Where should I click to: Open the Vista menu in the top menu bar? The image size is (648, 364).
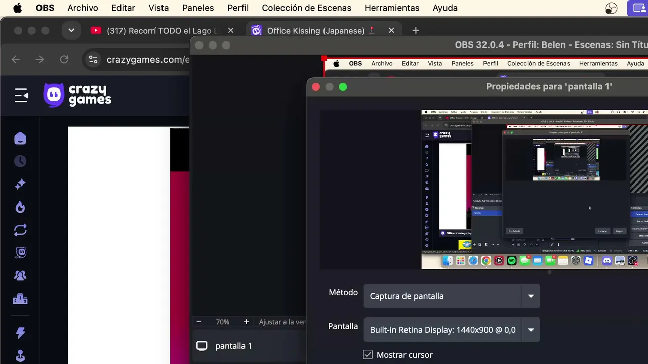(x=158, y=8)
